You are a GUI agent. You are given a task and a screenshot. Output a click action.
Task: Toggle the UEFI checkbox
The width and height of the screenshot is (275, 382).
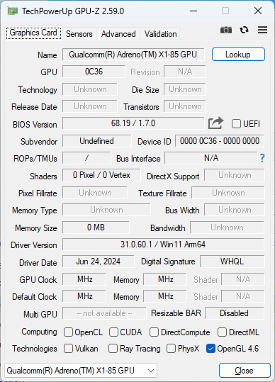coord(236,124)
